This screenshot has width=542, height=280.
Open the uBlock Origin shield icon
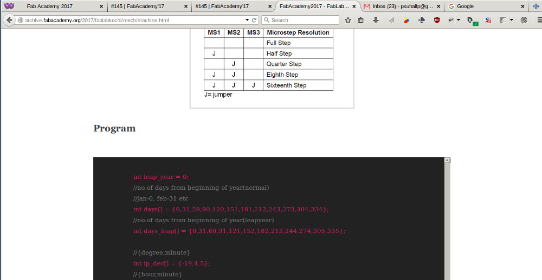click(437, 21)
